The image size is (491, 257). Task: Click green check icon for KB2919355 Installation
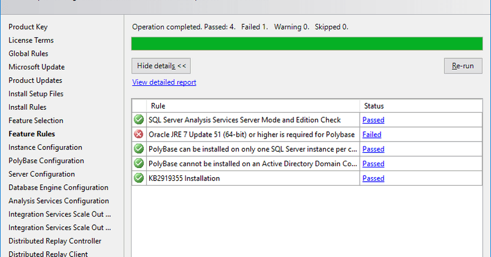(139, 178)
